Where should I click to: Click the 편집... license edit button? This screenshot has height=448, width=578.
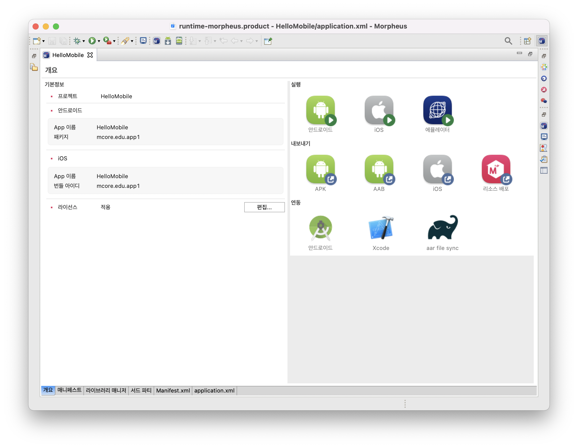click(264, 207)
